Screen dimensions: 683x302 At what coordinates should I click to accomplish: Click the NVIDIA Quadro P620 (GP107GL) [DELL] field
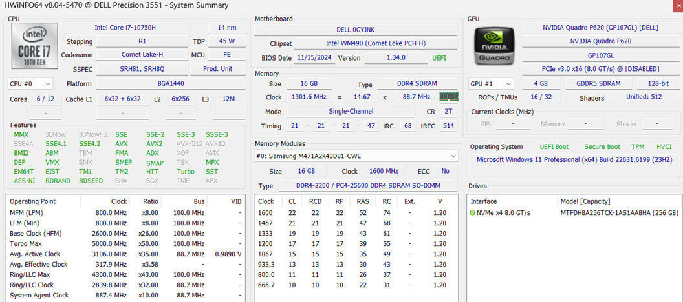[x=600, y=28]
